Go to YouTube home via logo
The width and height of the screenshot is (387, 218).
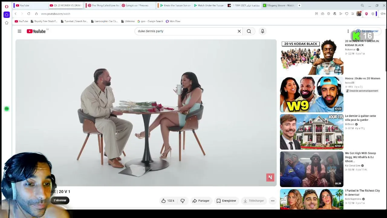pyautogui.click(x=36, y=31)
